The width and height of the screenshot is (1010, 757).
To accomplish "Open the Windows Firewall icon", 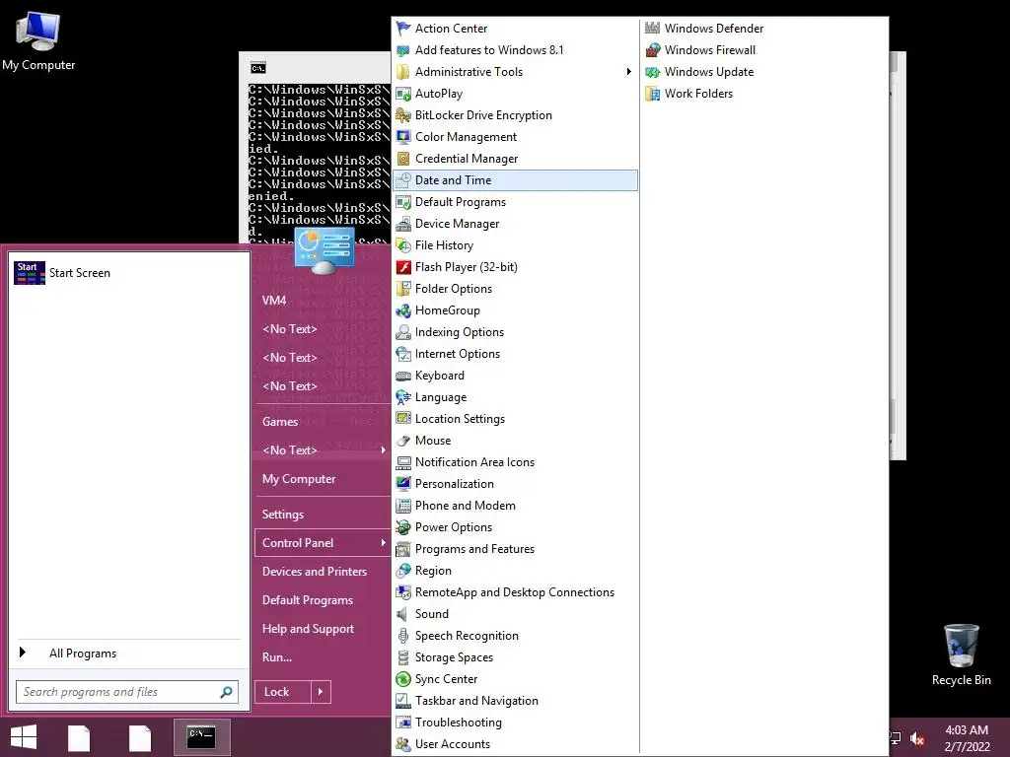I will 653,49.
